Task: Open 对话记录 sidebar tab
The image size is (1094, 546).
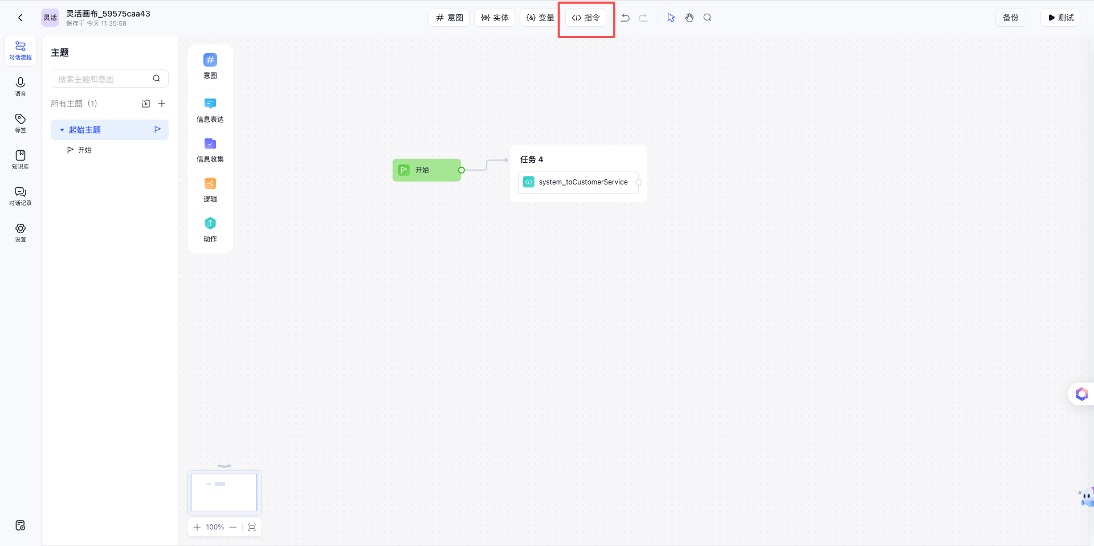Action: tap(21, 196)
